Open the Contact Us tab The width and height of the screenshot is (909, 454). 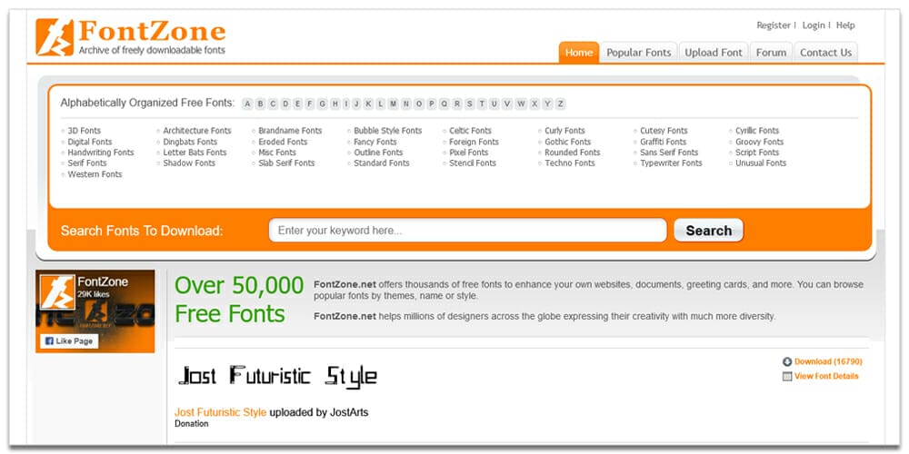click(825, 53)
